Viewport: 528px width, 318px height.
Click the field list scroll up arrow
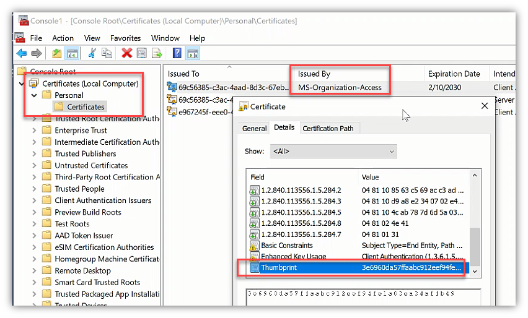(x=475, y=175)
